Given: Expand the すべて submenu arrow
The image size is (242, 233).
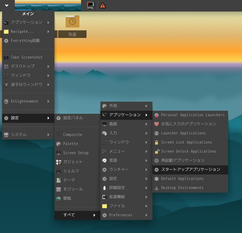Looking at the screenshot, I should [94, 215].
